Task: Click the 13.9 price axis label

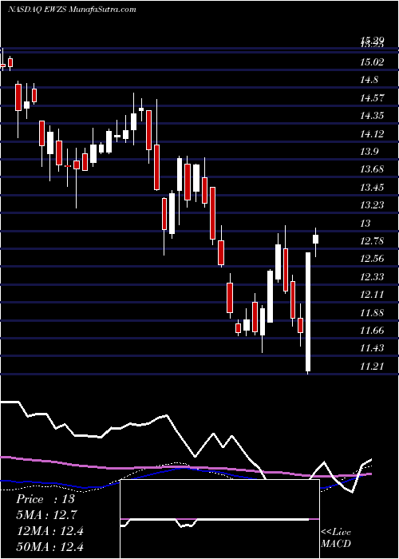Action: click(x=369, y=152)
